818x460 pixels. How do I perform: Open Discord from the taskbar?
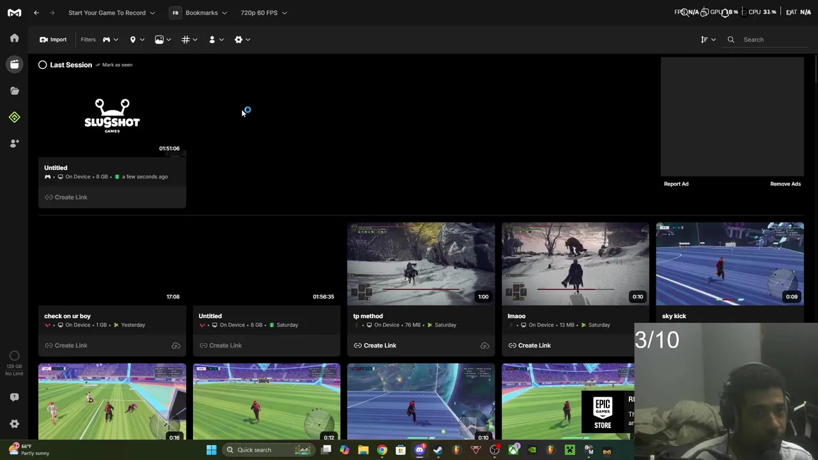tap(419, 450)
